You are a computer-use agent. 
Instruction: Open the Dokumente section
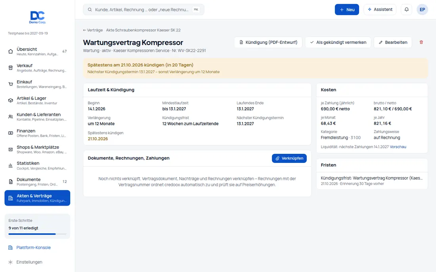pos(37,182)
